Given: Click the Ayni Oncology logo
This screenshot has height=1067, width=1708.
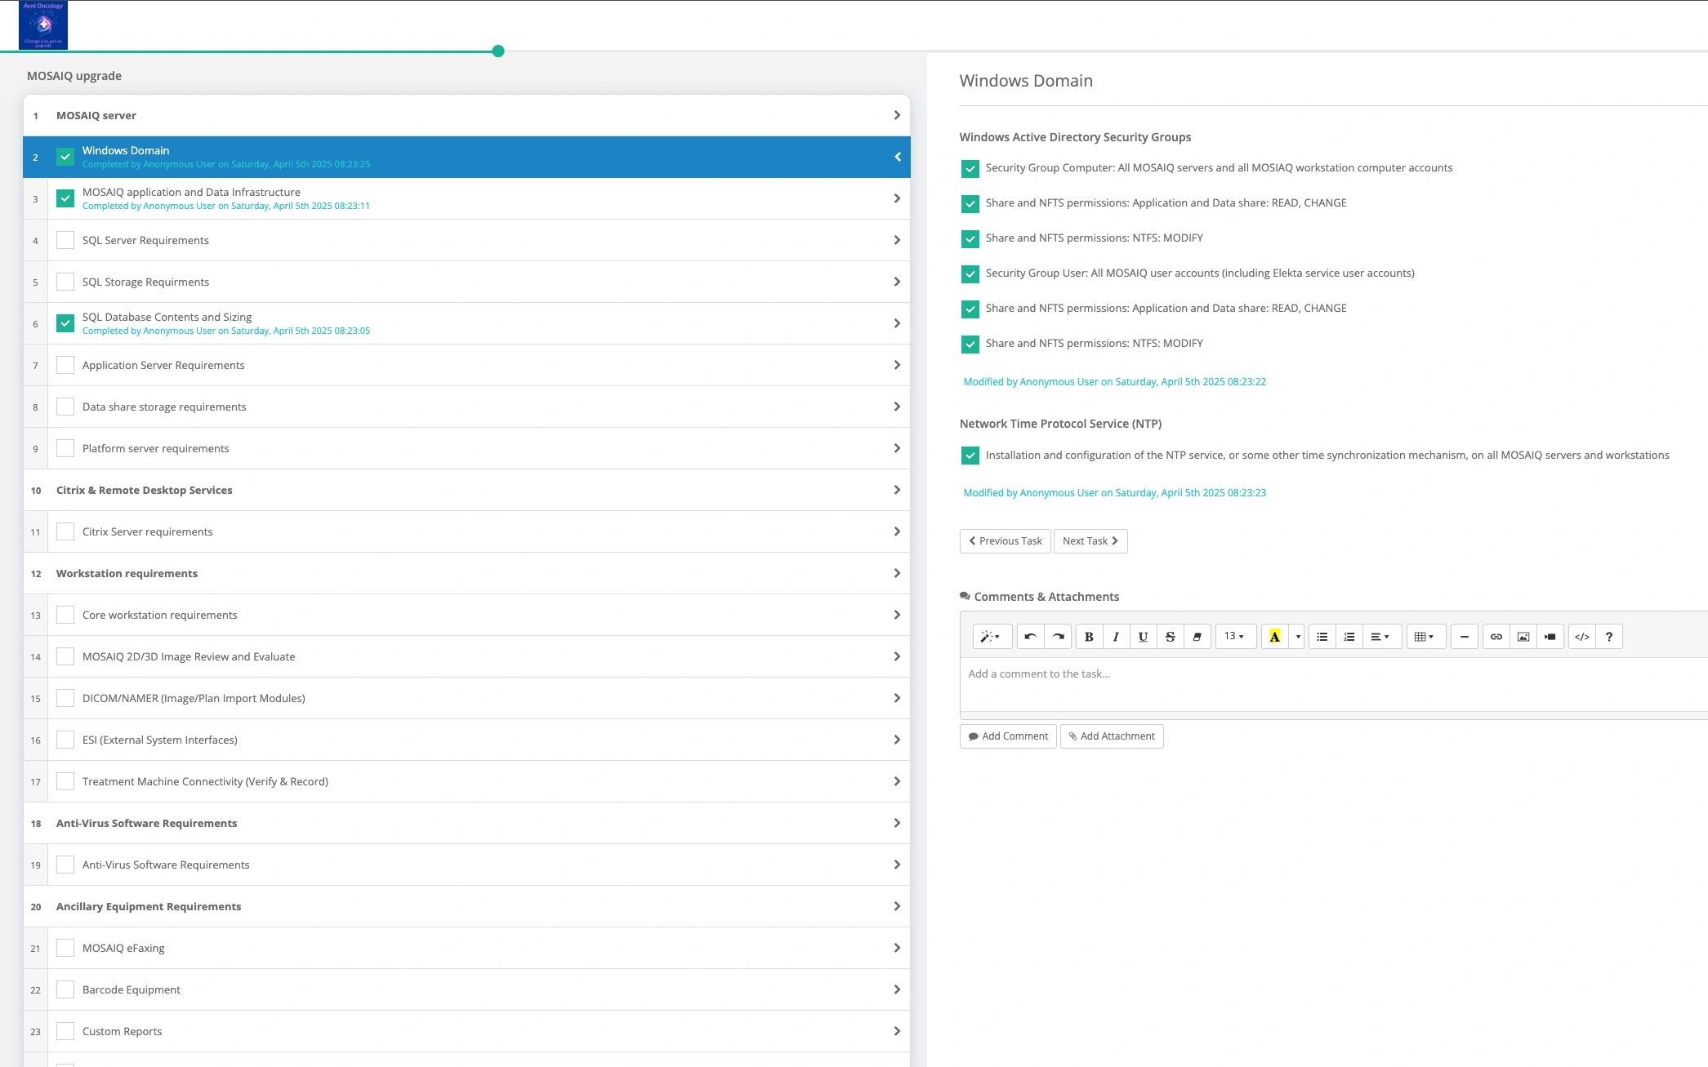Looking at the screenshot, I should (43, 25).
